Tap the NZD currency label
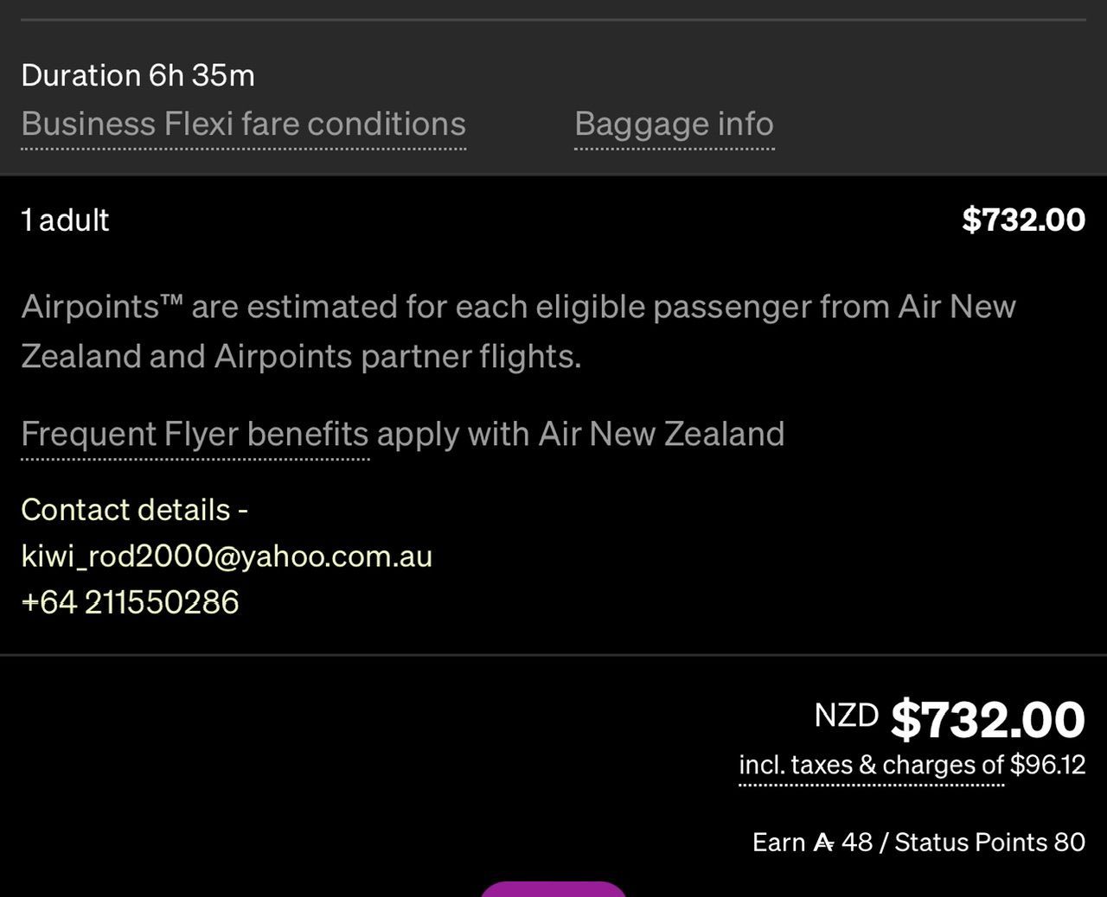This screenshot has width=1107, height=897. coord(847,715)
